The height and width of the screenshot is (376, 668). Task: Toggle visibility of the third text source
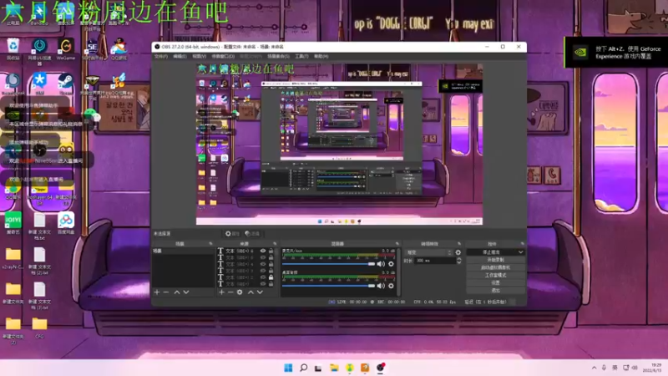[x=263, y=264]
